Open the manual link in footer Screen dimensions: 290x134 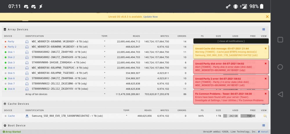coord(265,132)
